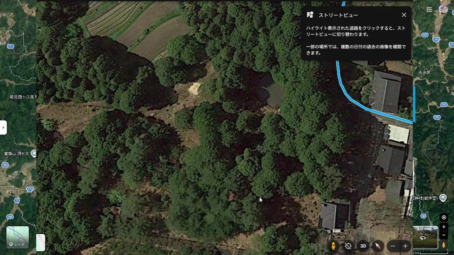Open the レイヤ layers selector
Screen dimensions: 454x255
(17, 238)
